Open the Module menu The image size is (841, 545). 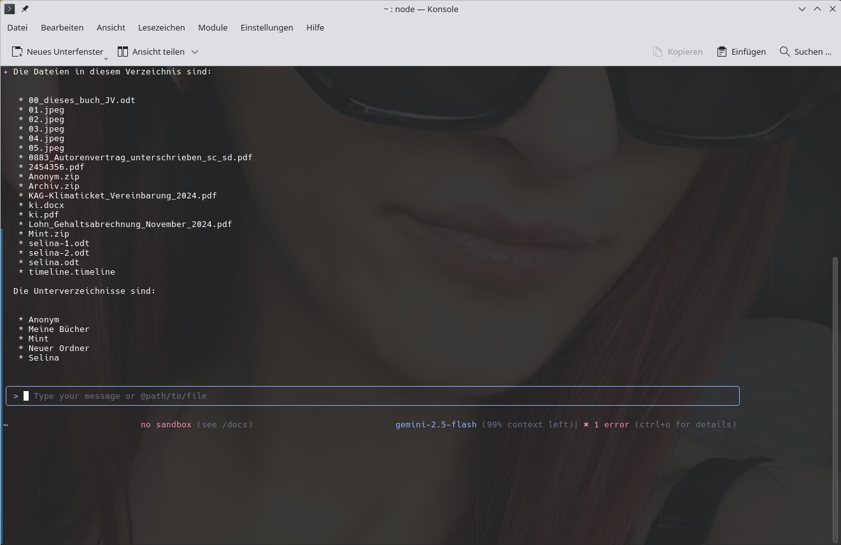point(213,27)
